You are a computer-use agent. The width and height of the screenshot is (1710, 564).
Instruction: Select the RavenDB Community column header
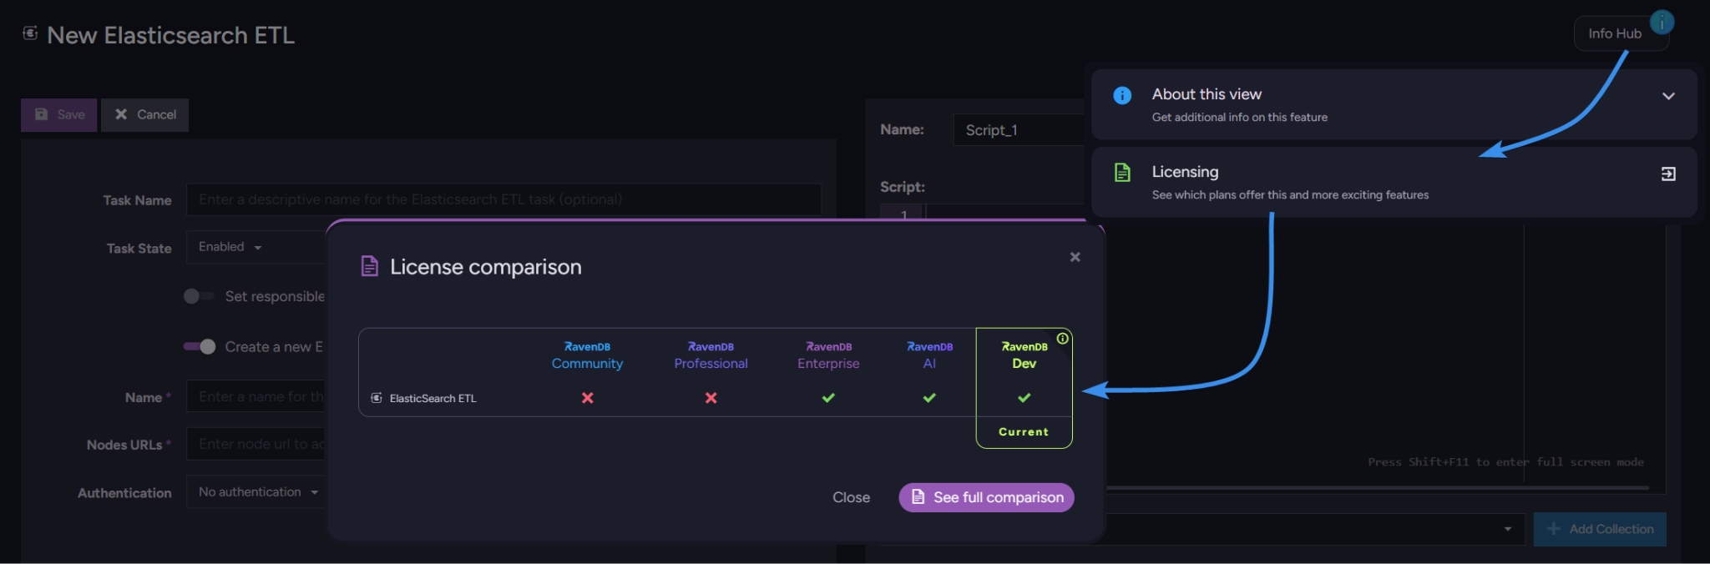pyautogui.click(x=587, y=355)
